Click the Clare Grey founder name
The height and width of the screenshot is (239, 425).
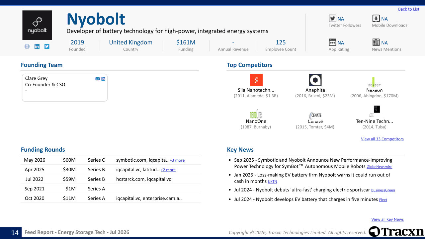pyautogui.click(x=36, y=78)
